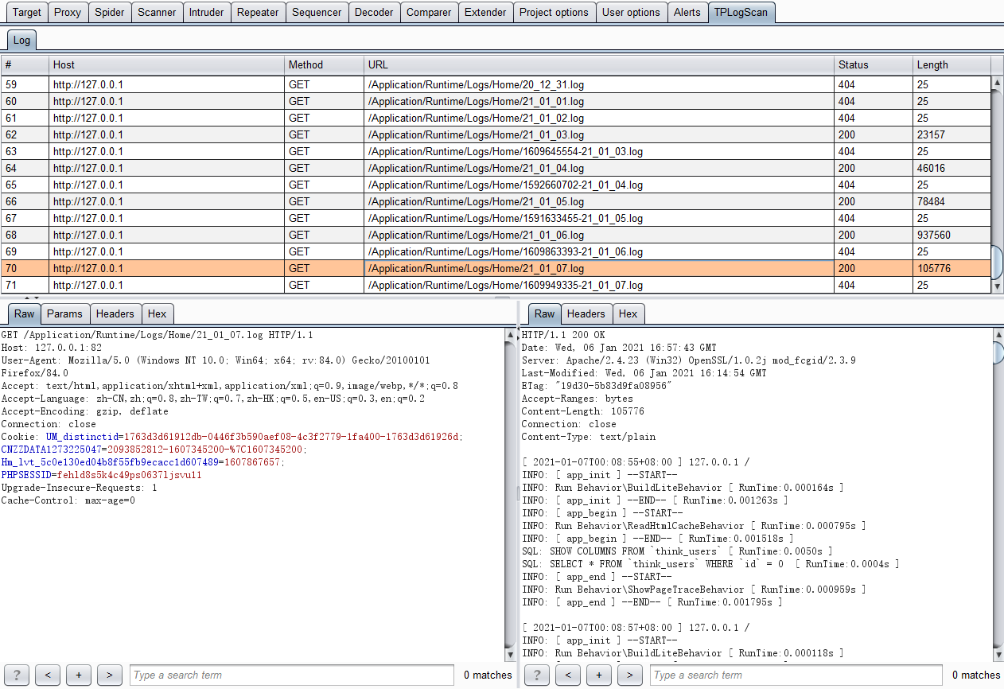Show request Hex tab

(158, 313)
